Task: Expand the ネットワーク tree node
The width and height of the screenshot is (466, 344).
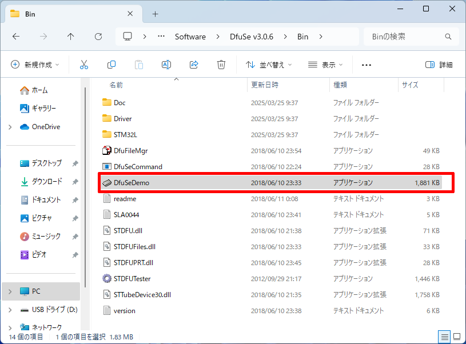Action: [10, 328]
